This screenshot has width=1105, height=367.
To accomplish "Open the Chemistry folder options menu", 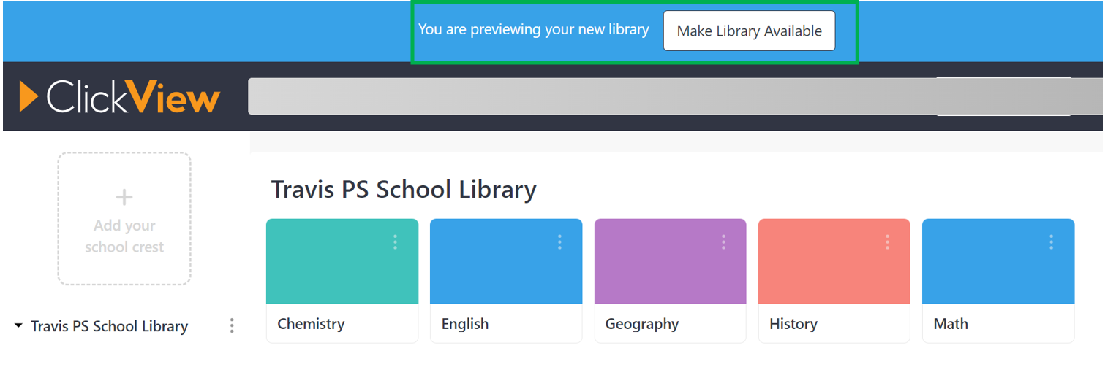I will (x=395, y=242).
